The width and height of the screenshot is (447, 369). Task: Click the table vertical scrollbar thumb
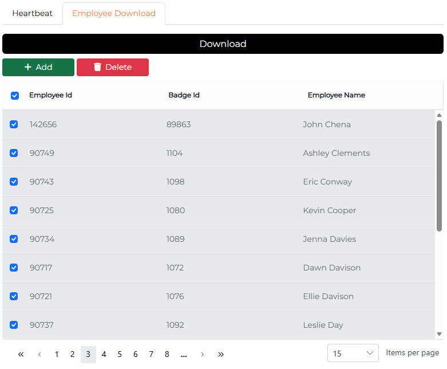click(440, 176)
